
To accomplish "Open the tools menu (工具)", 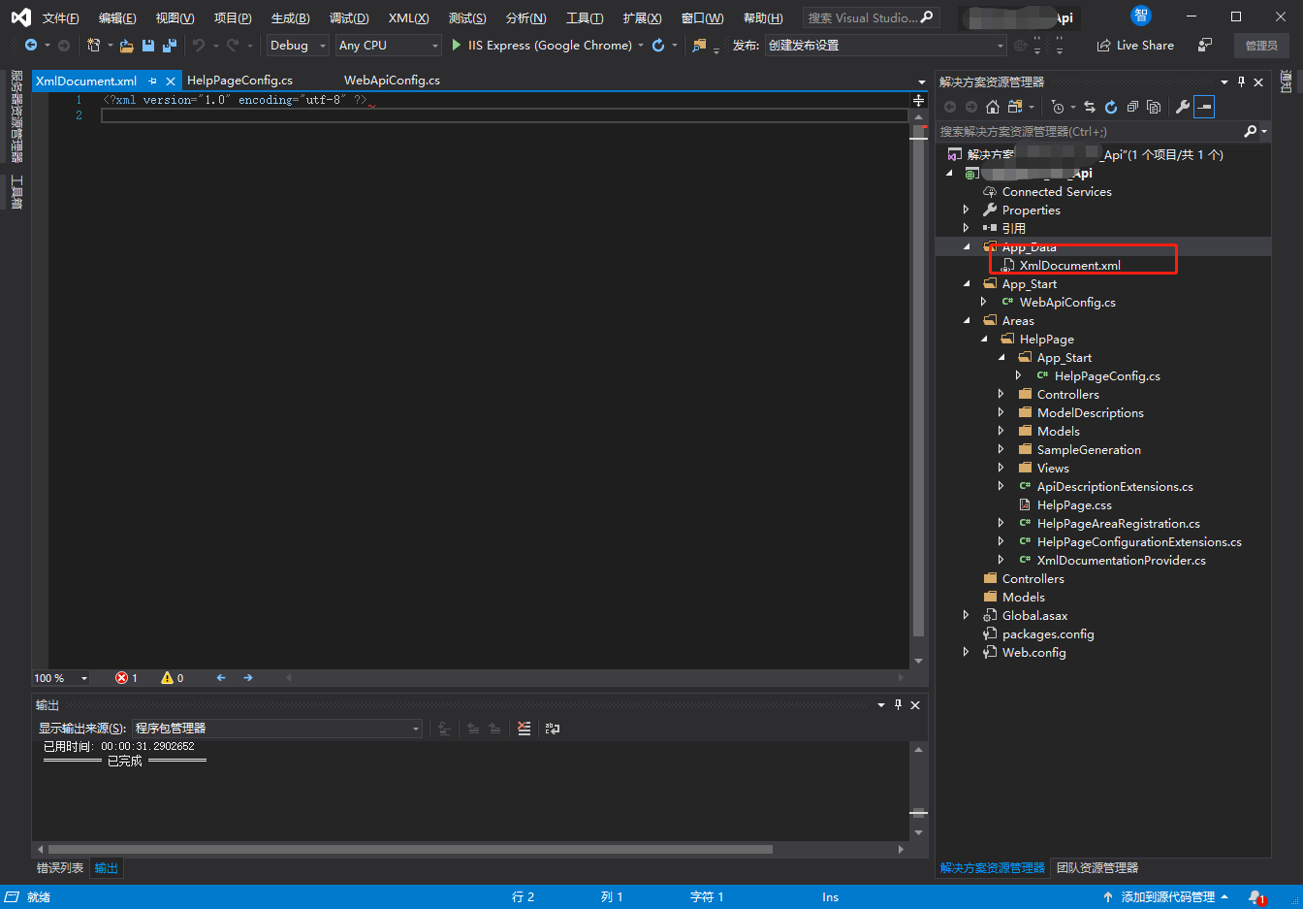I will [x=585, y=18].
